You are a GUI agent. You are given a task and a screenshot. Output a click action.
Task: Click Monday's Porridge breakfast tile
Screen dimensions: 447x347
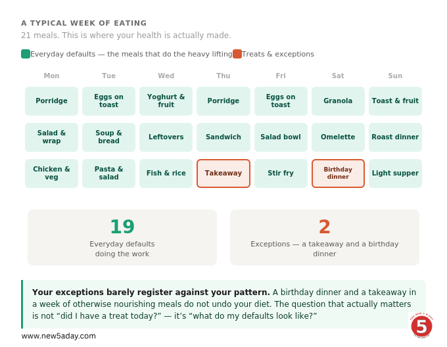tap(51, 101)
